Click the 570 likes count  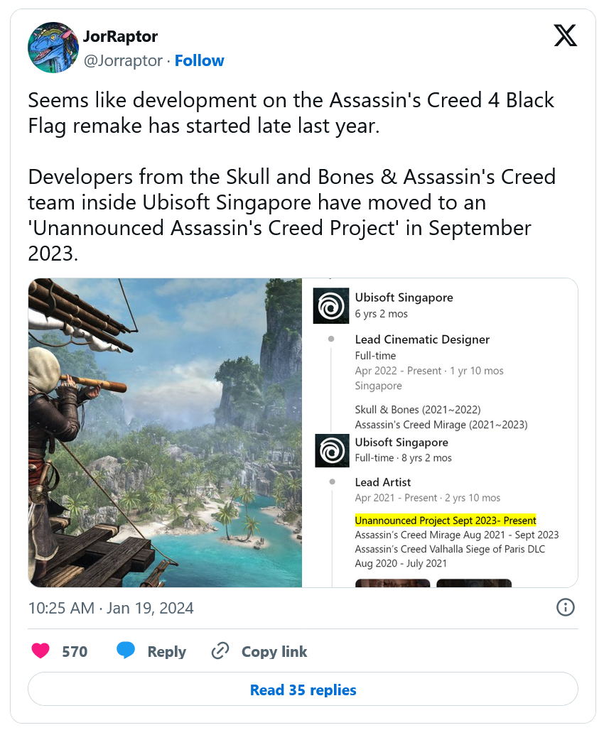75,652
